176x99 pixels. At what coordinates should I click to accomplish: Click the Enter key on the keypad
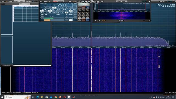click(x=88, y=20)
